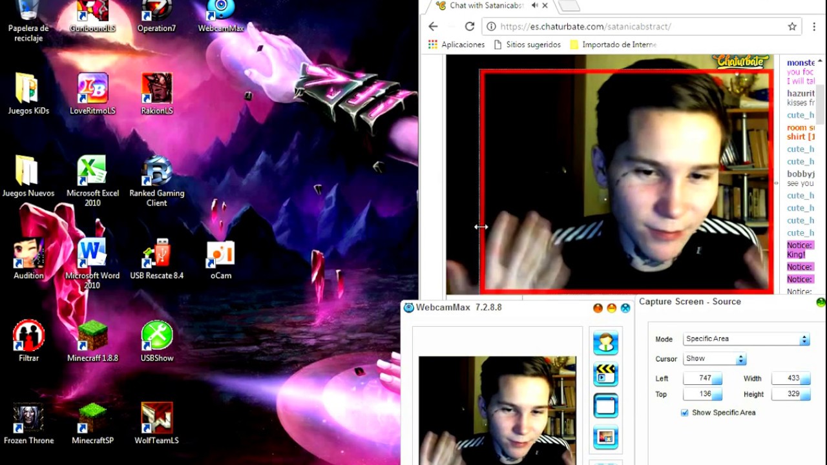
Task: Click the chat username hazurit
Action: pyautogui.click(x=801, y=94)
